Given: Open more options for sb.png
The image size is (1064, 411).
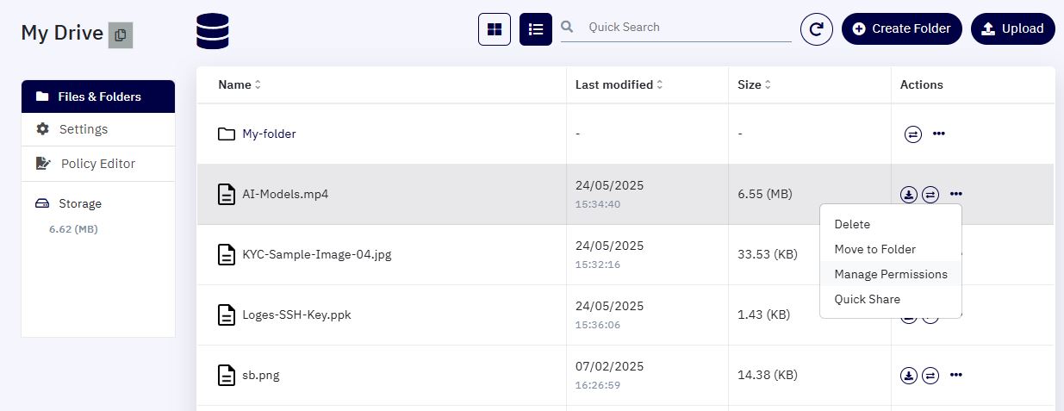Looking at the screenshot, I should tap(955, 376).
